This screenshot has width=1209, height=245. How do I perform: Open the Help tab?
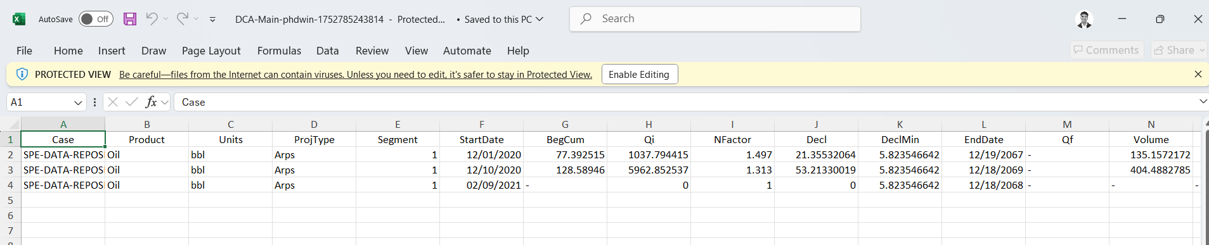[518, 51]
